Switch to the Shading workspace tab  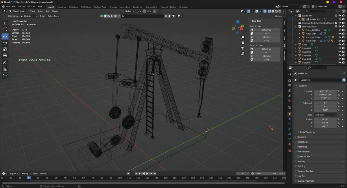pos(113,7)
